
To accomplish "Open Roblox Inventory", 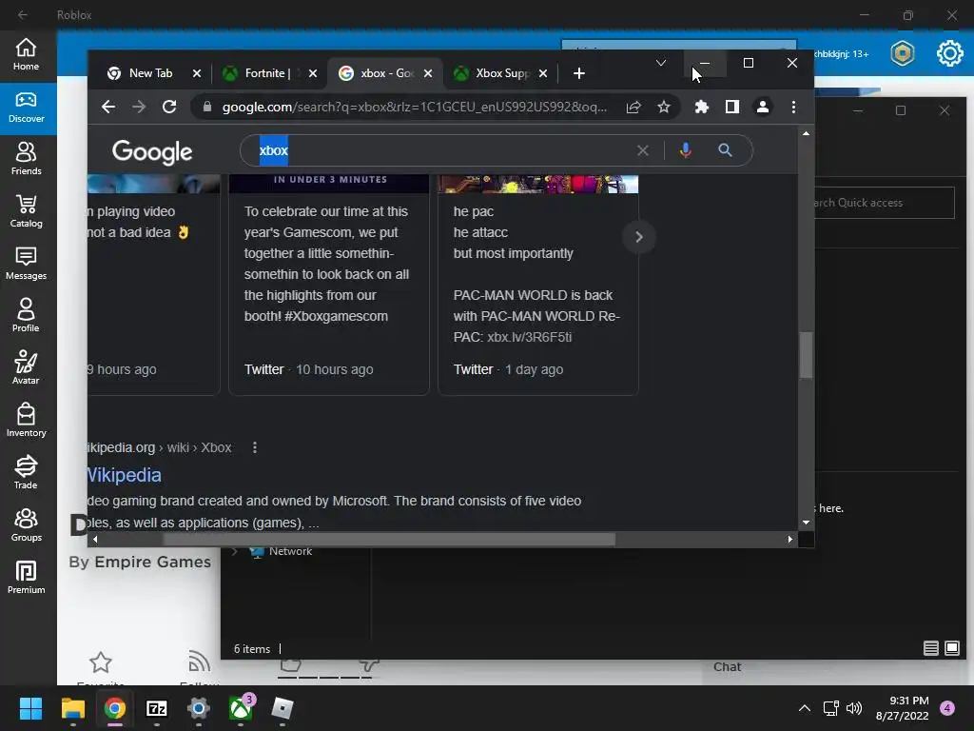I will 26,420.
